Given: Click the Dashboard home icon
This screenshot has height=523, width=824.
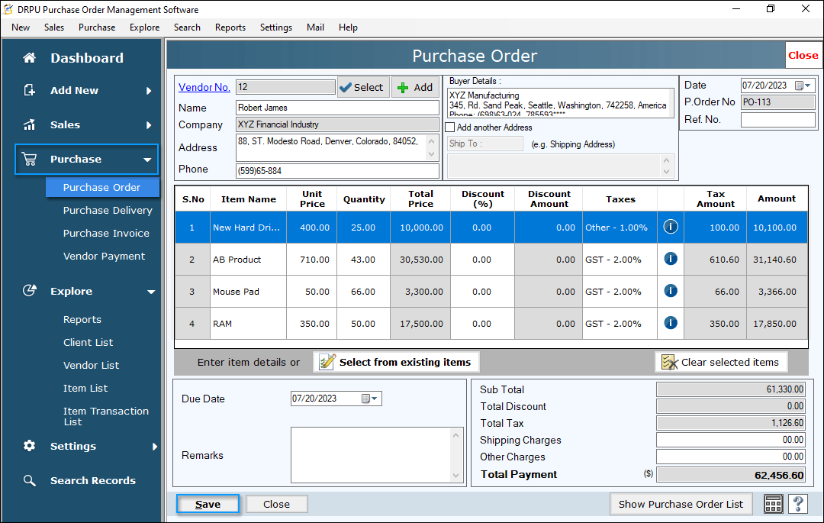Looking at the screenshot, I should coord(30,58).
